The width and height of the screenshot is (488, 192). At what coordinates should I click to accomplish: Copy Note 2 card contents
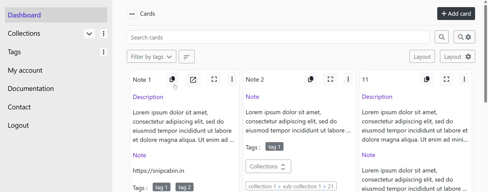tap(311, 79)
